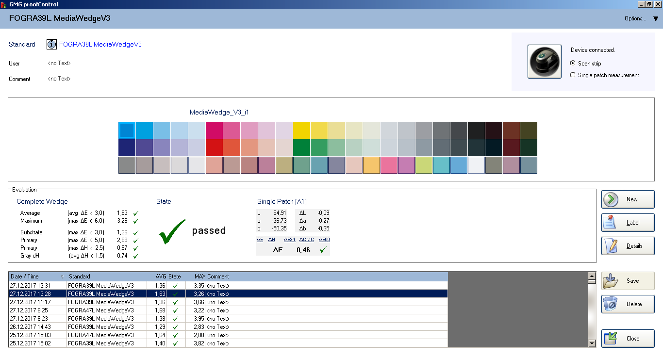Sort by the Comment column header
The width and height of the screenshot is (663, 358).
tap(327, 277)
